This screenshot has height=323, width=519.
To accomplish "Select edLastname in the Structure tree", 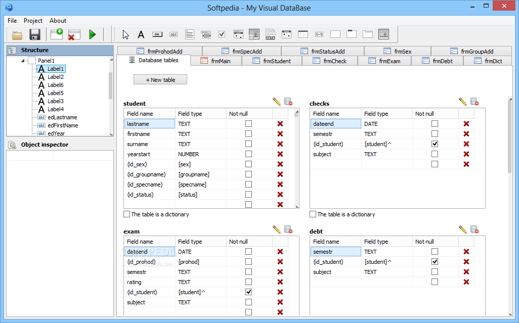I will pos(62,117).
